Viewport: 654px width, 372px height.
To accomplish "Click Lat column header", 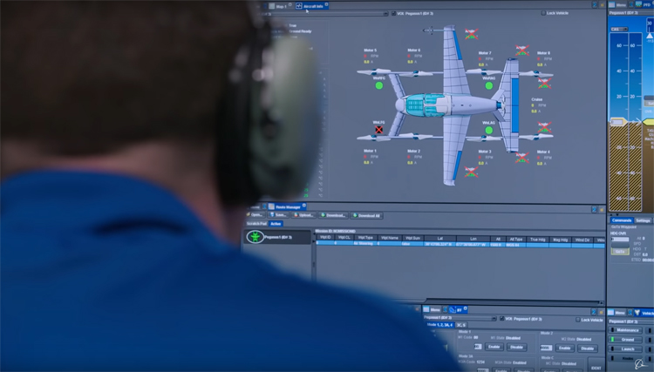I will 440,239.
